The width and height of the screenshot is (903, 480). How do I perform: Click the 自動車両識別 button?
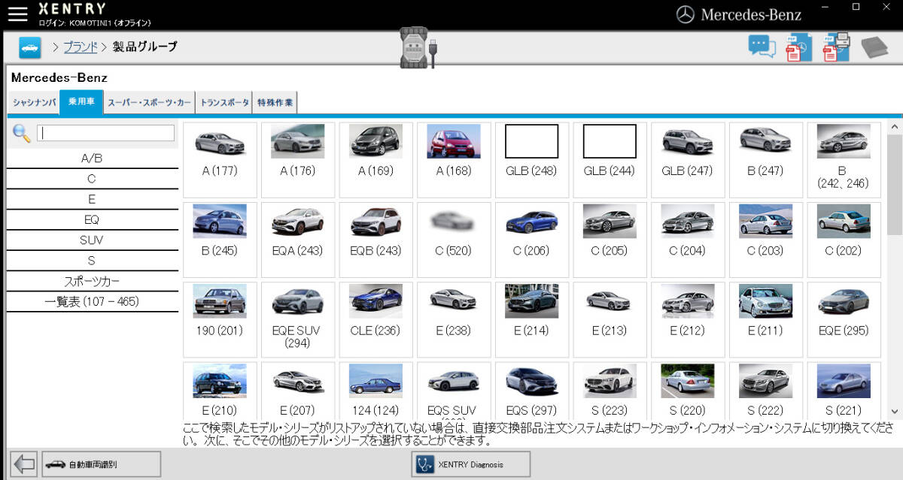click(x=102, y=464)
